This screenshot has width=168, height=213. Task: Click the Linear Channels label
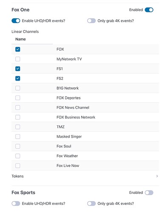25,32
